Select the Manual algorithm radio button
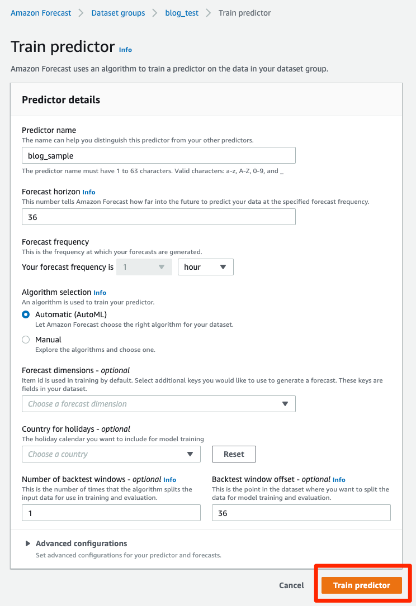Viewport: 416px width, 606px height. coord(26,340)
